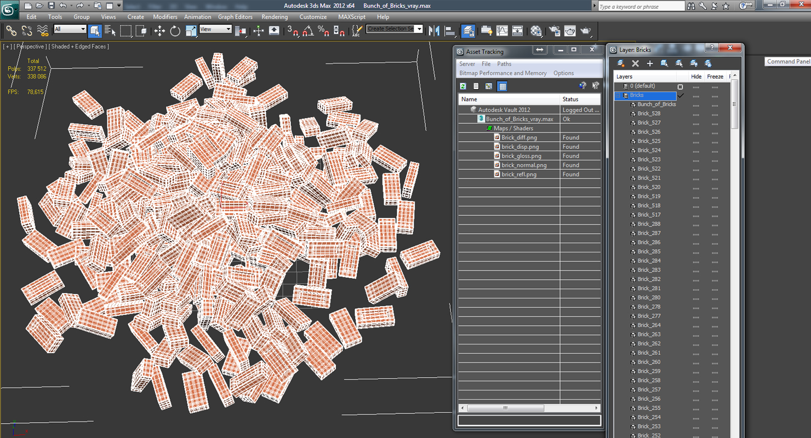Select Brick_diff.png in Asset Tracking
The height and width of the screenshot is (438, 811).
click(519, 137)
